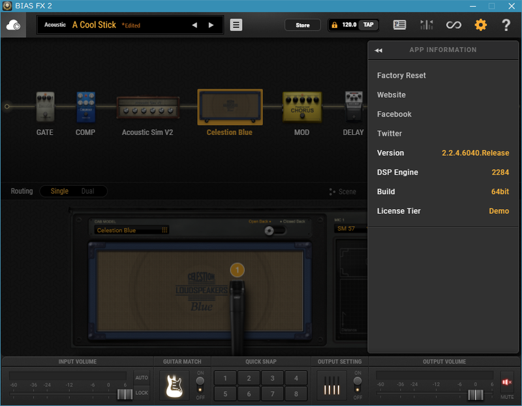Click the input volume slider handle
522x406 pixels.
click(x=125, y=394)
